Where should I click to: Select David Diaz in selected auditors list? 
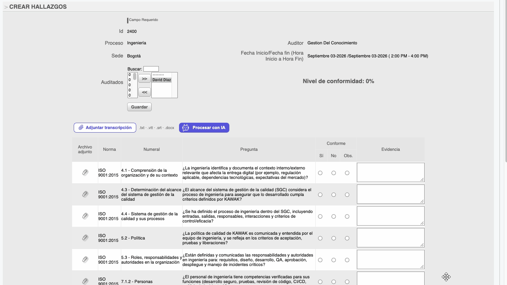click(x=162, y=80)
